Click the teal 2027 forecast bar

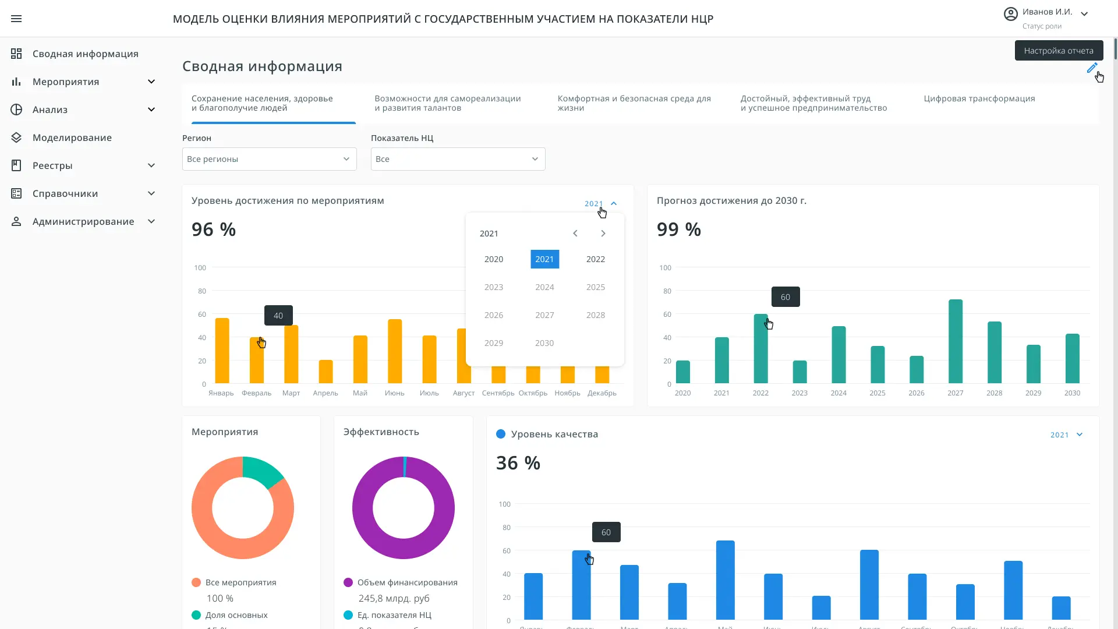click(x=955, y=341)
